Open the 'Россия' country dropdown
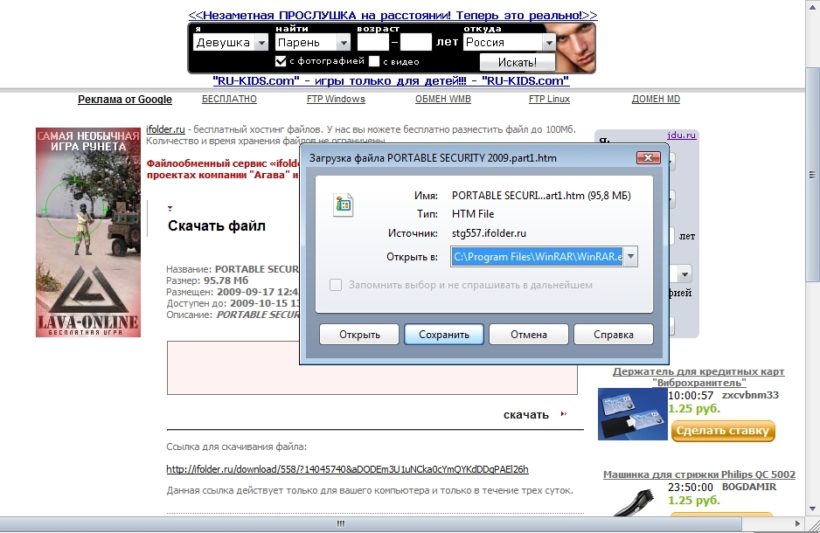This screenshot has height=533, width=820. click(x=549, y=42)
